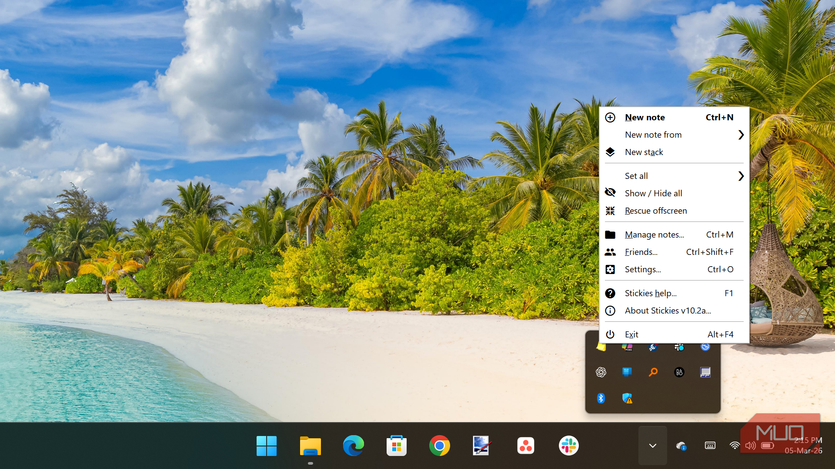Image resolution: width=835 pixels, height=469 pixels.
Task: Choose New stack in the Stickies menu
Action: click(x=674, y=152)
